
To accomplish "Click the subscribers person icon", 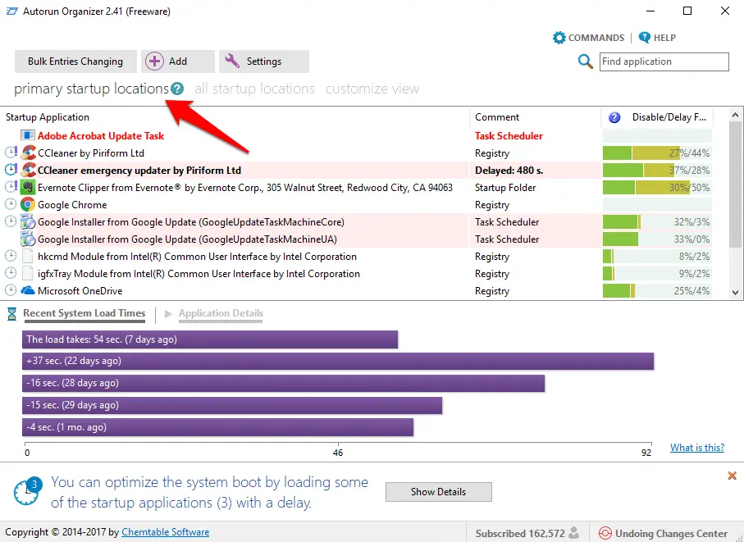I will tap(574, 532).
